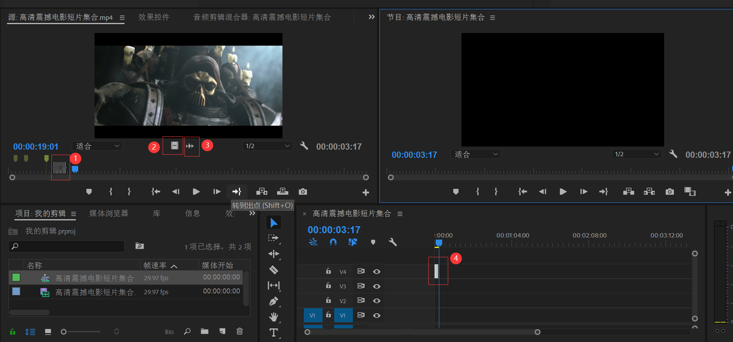Open the 项目: 我的剪辑 panel menu
Image resolution: width=733 pixels, height=342 pixels.
point(74,214)
